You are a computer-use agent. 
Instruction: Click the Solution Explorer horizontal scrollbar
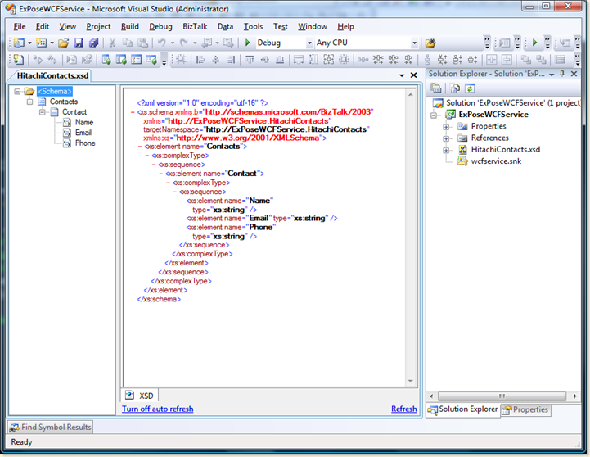coord(502,396)
